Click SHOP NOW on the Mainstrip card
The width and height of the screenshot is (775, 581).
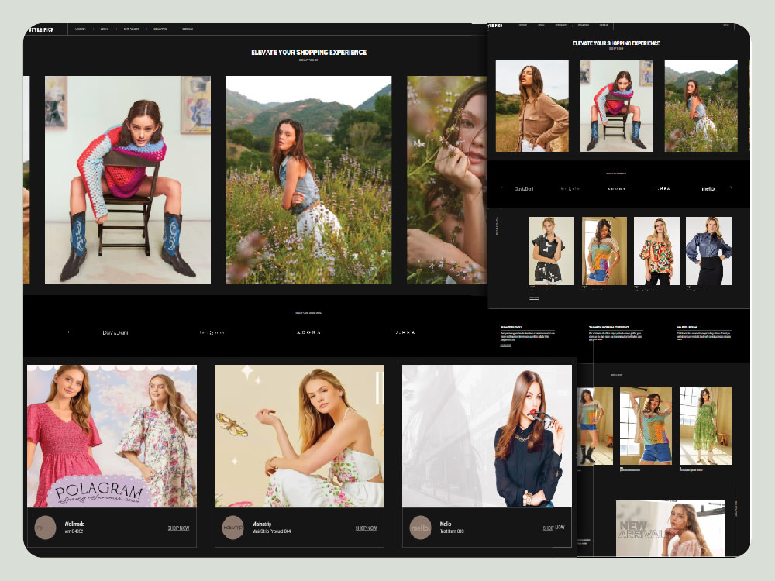click(367, 528)
